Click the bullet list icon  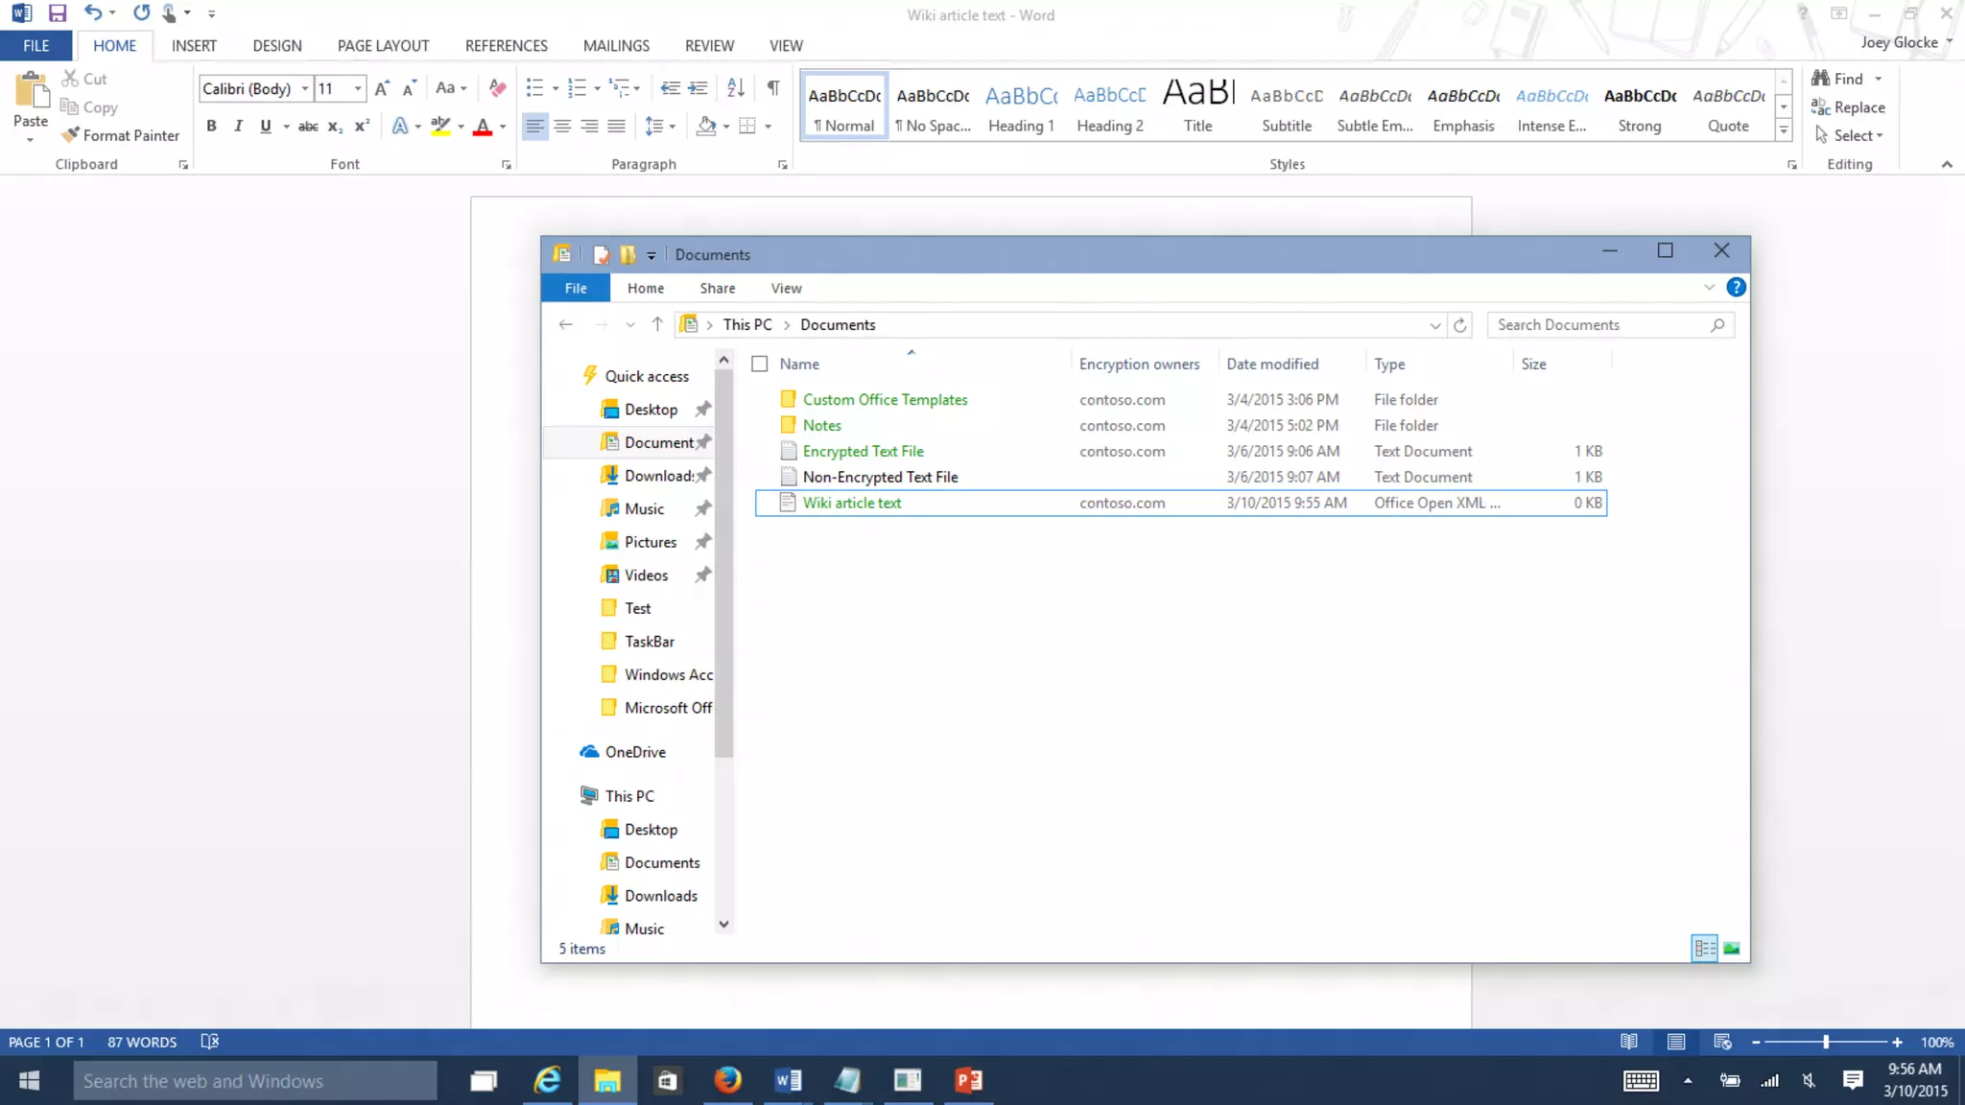coord(534,88)
